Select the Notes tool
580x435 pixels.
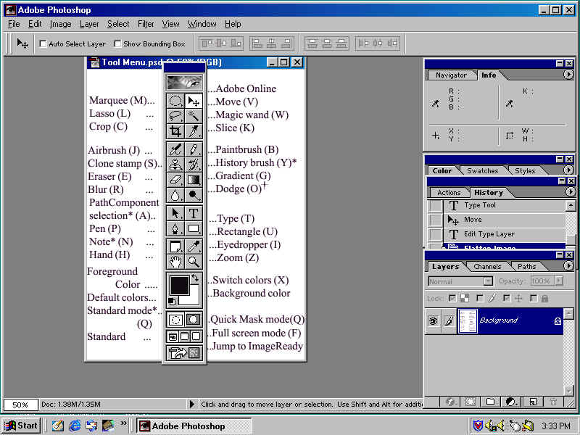pyautogui.click(x=175, y=246)
